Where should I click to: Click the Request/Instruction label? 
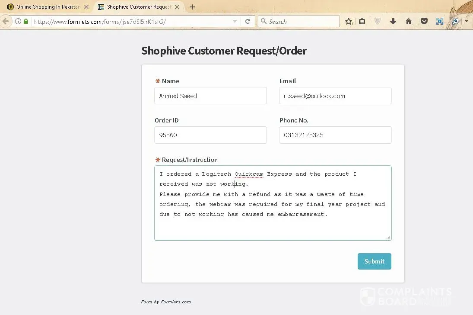coord(190,160)
